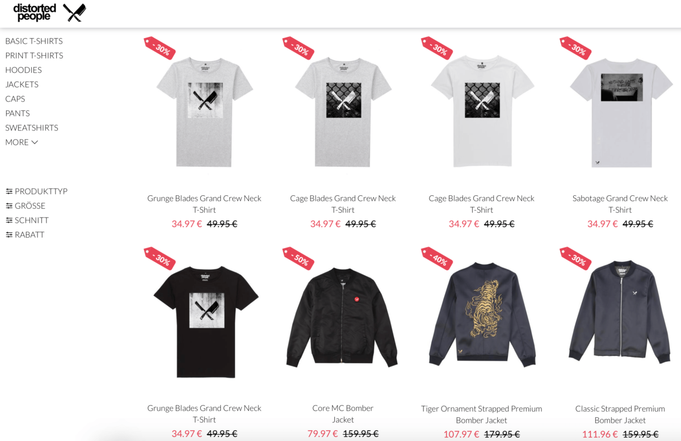The image size is (681, 441).
Task: Open the PRINT T-SHIRTS category
Action: pyautogui.click(x=34, y=56)
